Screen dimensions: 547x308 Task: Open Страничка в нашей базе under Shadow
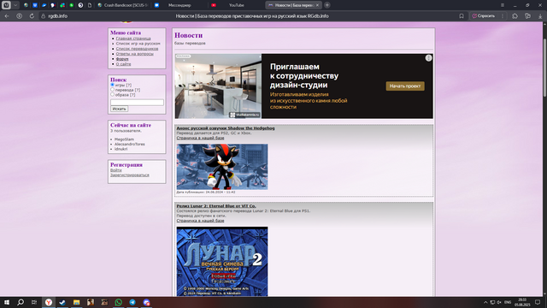(x=200, y=138)
